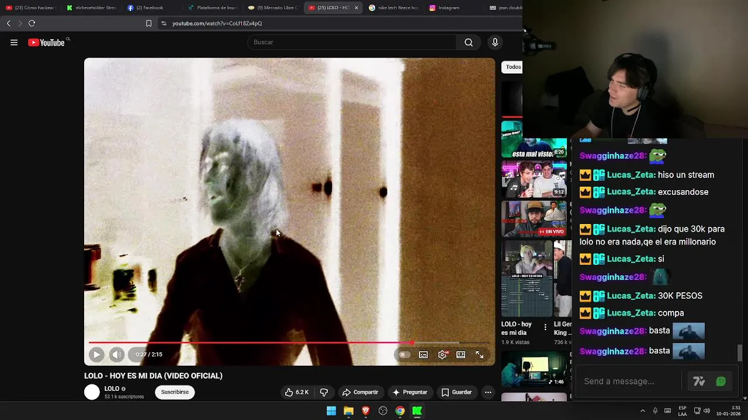The width and height of the screenshot is (748, 420).
Task: Open OBS Studio from the taskbar
Action: point(383,411)
